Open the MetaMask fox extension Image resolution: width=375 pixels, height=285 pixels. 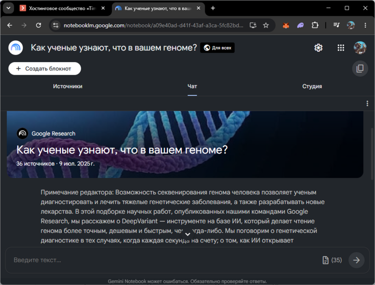click(286, 25)
